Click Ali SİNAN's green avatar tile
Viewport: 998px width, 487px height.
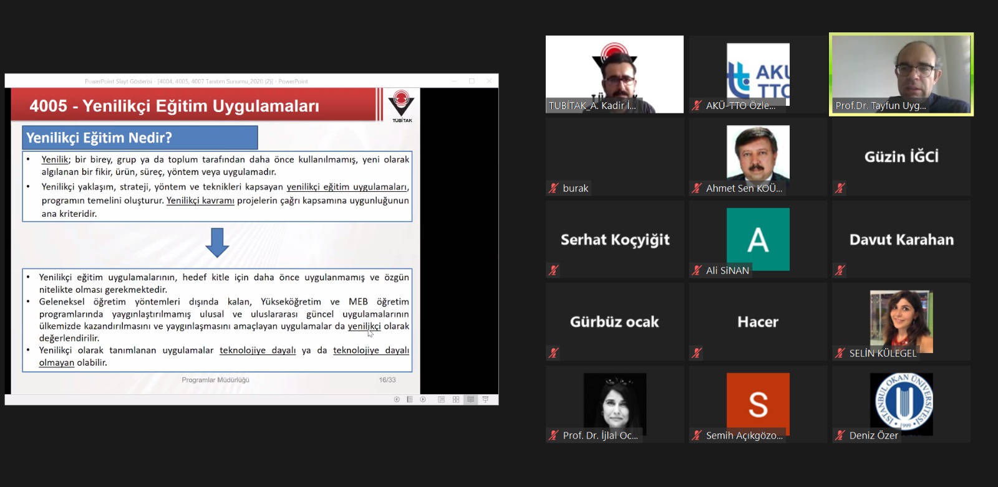point(758,239)
